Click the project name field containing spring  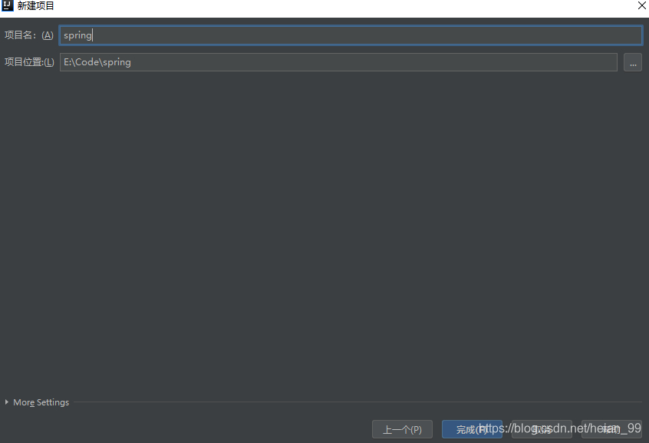351,35
